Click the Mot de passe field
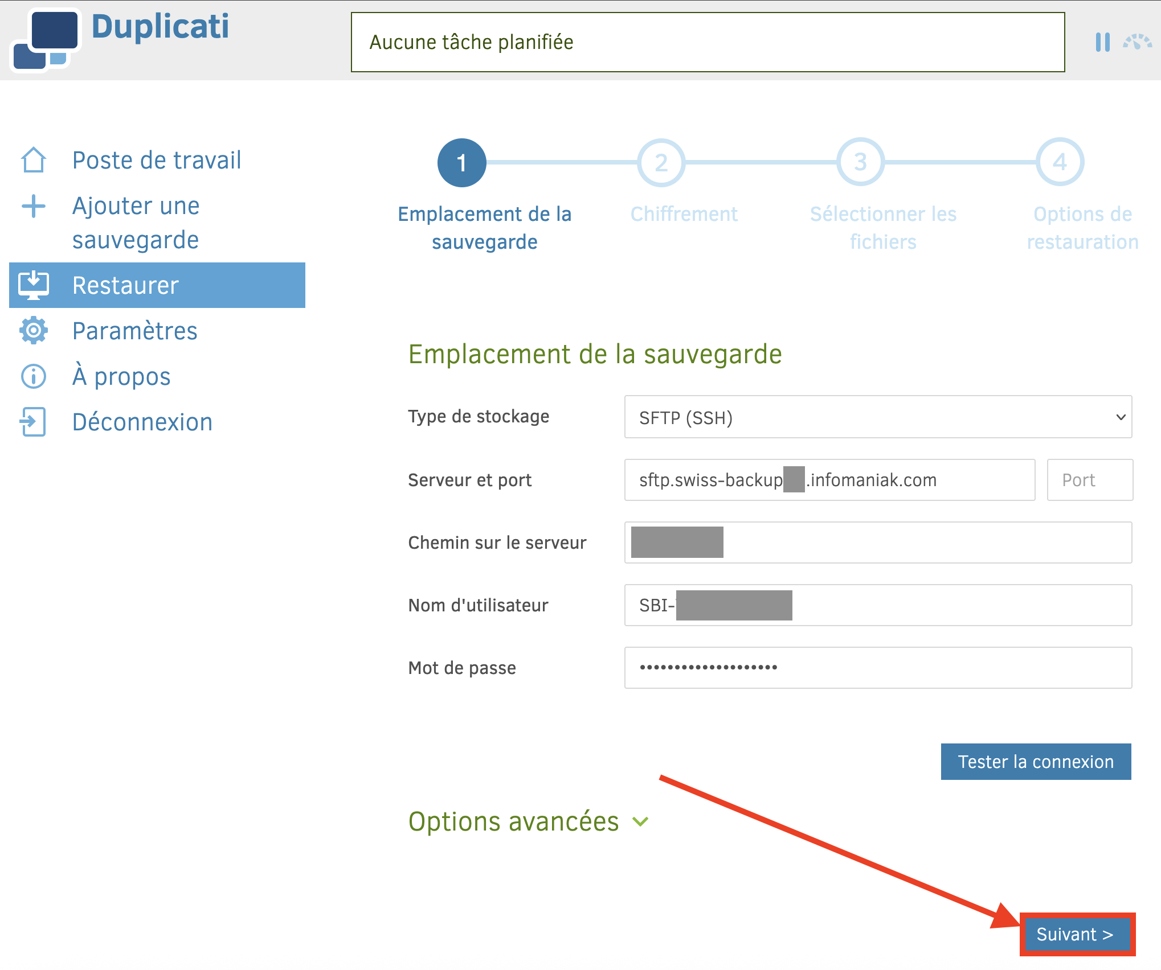 click(x=878, y=668)
